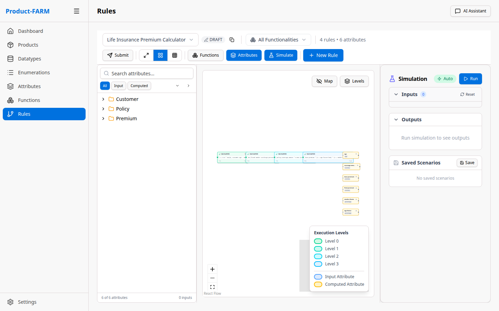Viewport: 499px width, 311px height.
Task: Run the simulation
Action: pos(470,79)
